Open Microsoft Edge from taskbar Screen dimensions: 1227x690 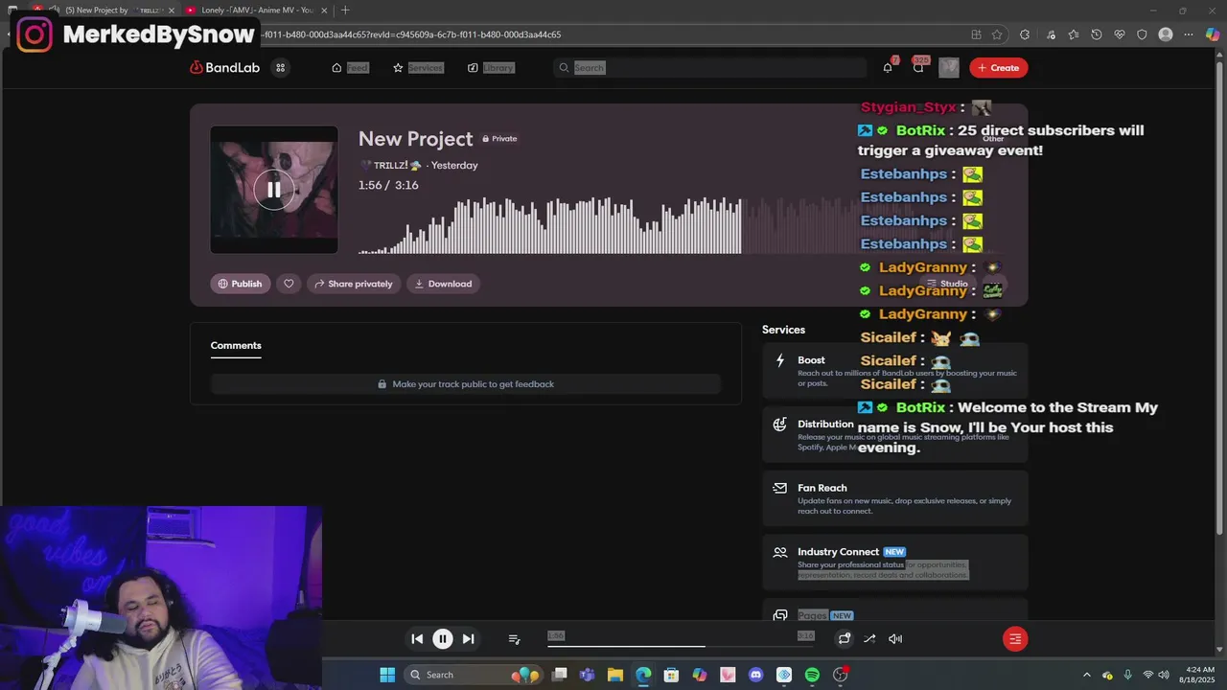[643, 675]
